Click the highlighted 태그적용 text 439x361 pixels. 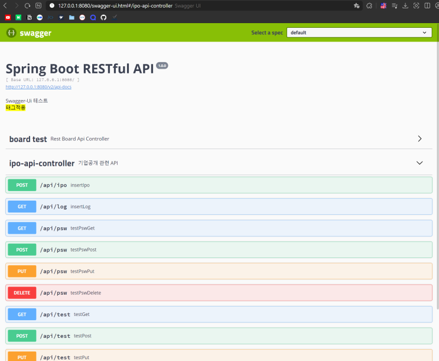16,108
